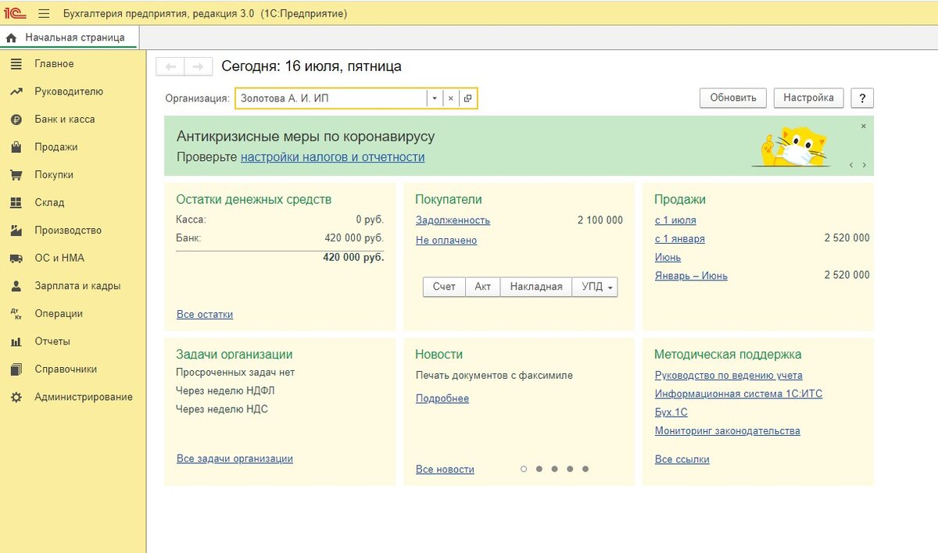Open the Подробнее news link
938x553 pixels.
point(442,398)
